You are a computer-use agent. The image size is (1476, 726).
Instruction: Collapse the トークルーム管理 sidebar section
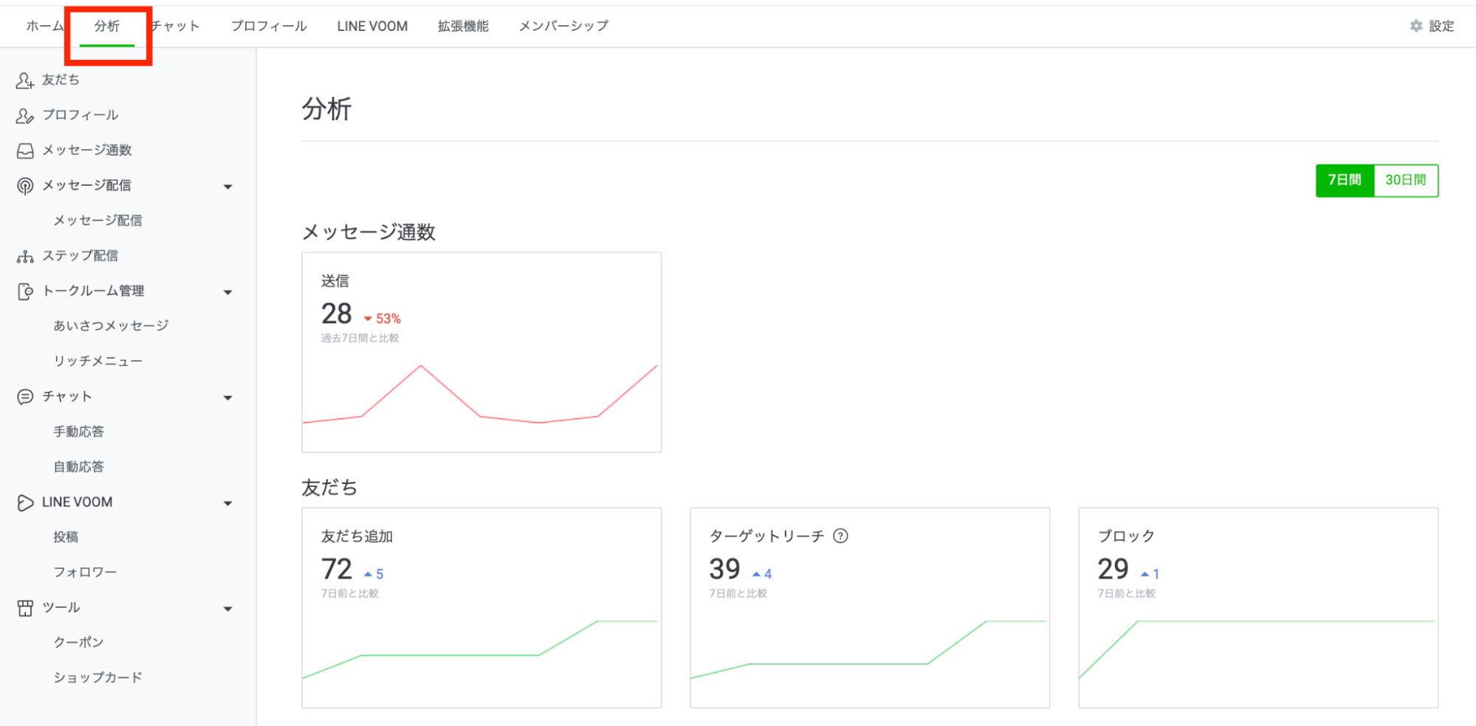228,292
